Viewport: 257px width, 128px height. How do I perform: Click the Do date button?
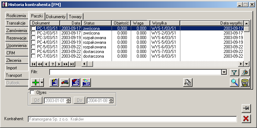[x=79, y=100]
